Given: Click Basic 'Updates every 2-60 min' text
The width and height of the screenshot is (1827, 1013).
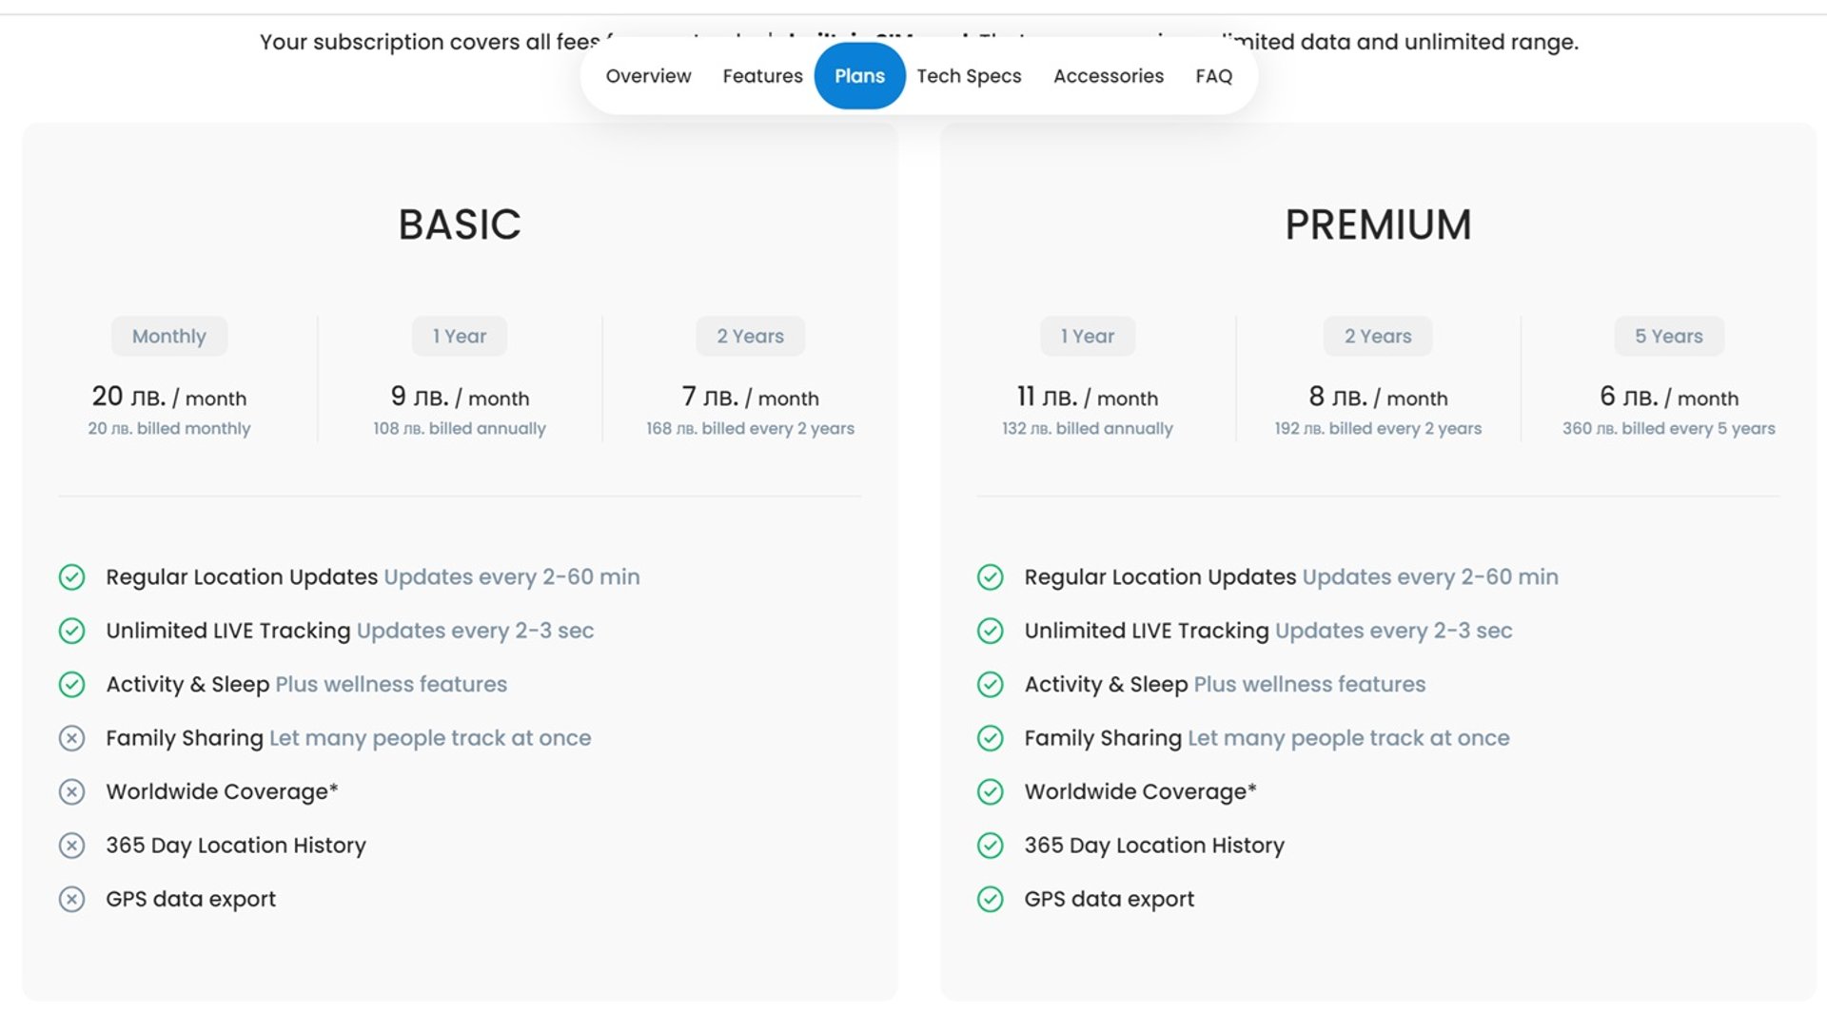Looking at the screenshot, I should tap(512, 577).
